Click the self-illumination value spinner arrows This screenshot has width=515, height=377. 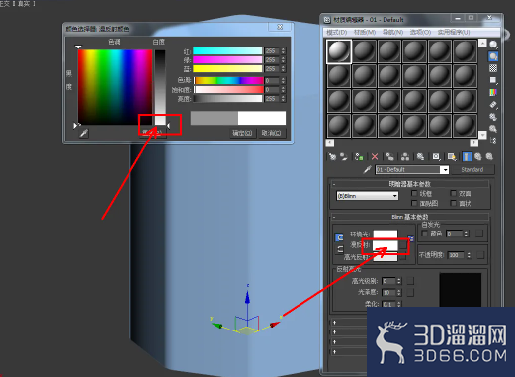coord(466,234)
